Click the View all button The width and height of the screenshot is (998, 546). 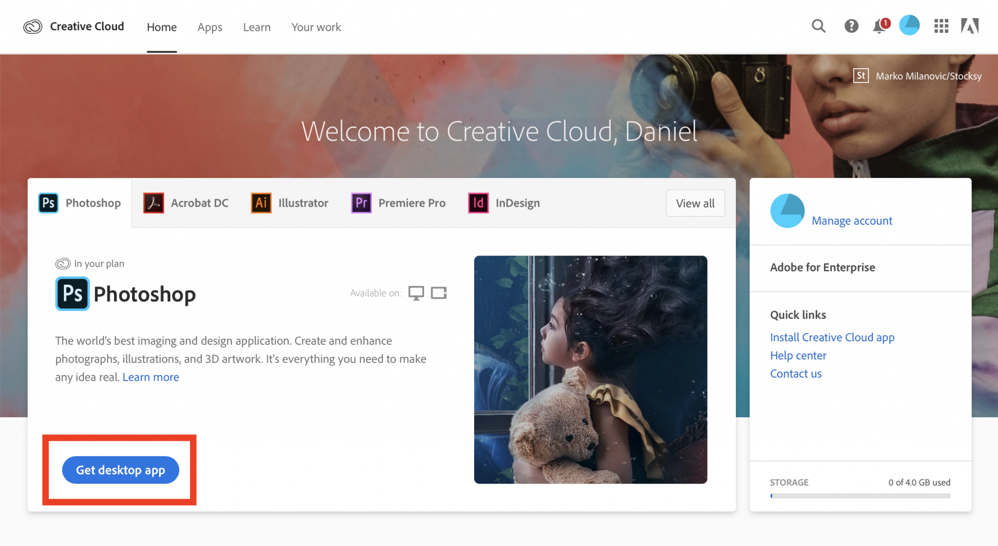695,203
